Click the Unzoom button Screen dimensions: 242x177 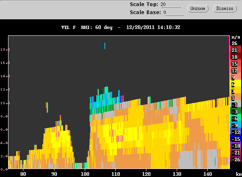(x=198, y=8)
